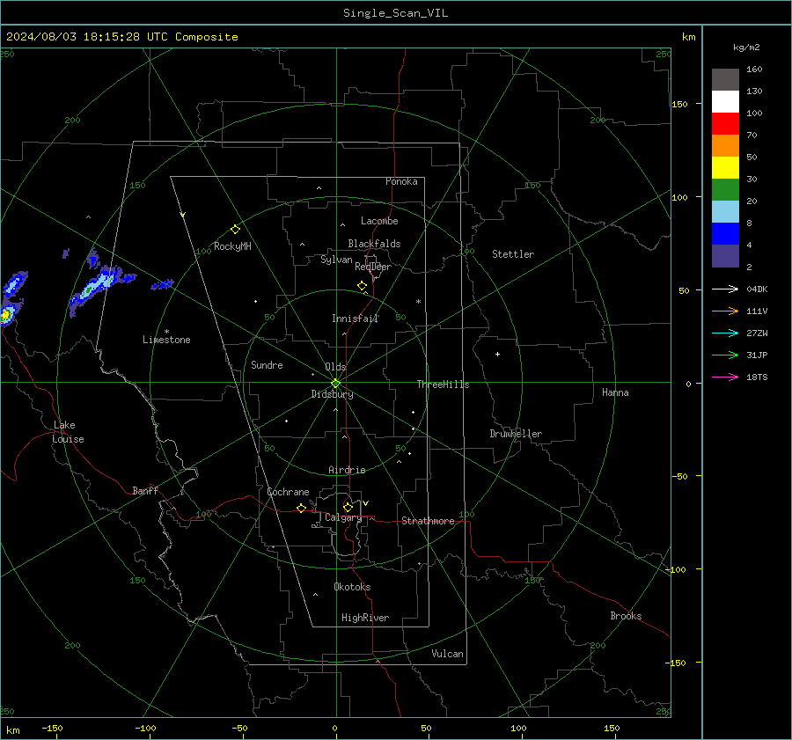The width and height of the screenshot is (792, 740).
Task: Click the kg/m2 legend unit label
Action: (x=746, y=47)
